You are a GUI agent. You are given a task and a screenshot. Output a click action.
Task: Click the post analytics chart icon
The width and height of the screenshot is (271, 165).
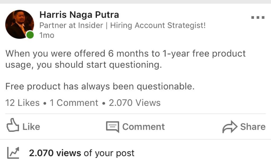pos(13,153)
